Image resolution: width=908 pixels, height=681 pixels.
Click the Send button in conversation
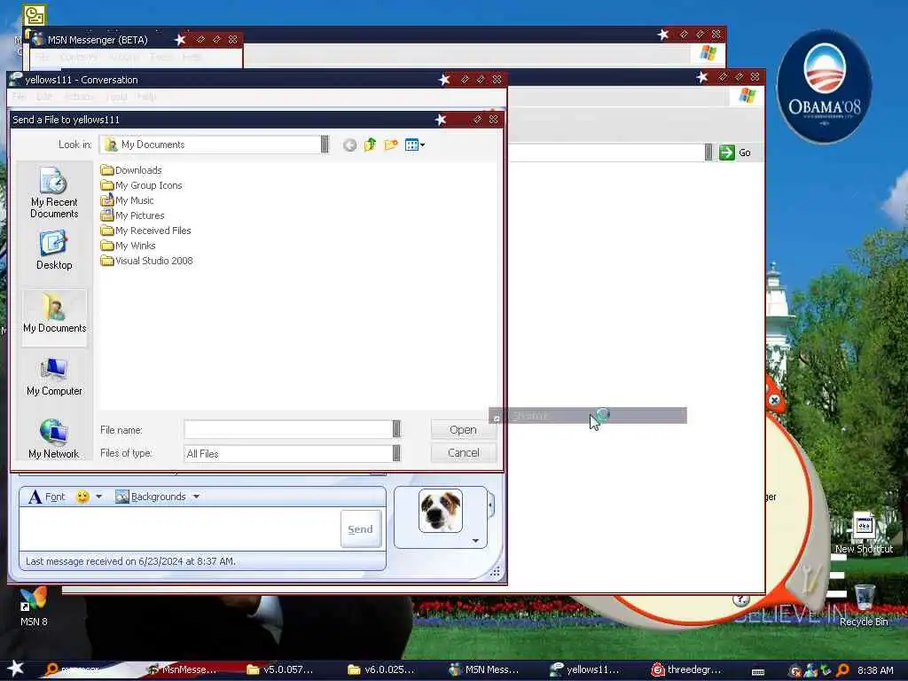pos(360,528)
